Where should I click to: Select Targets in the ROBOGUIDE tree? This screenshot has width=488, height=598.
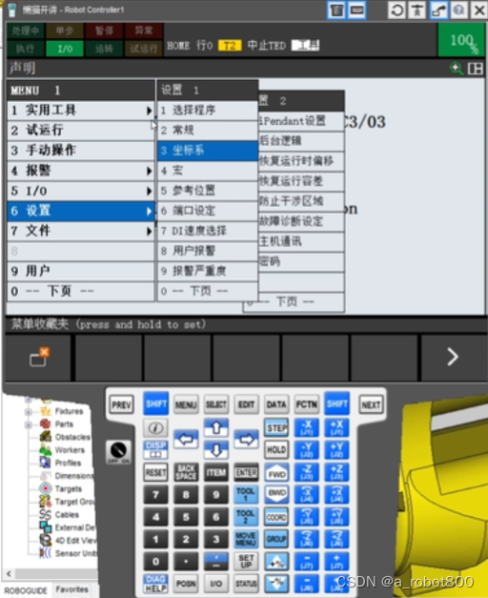click(x=69, y=489)
